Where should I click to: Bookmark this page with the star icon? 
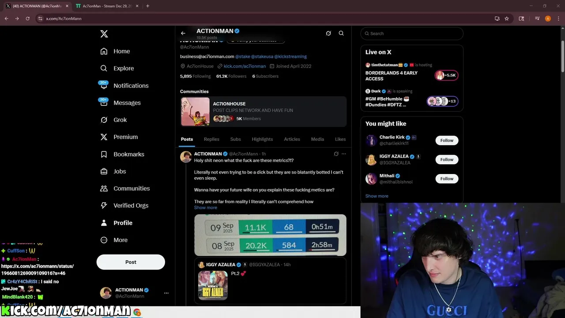click(507, 19)
